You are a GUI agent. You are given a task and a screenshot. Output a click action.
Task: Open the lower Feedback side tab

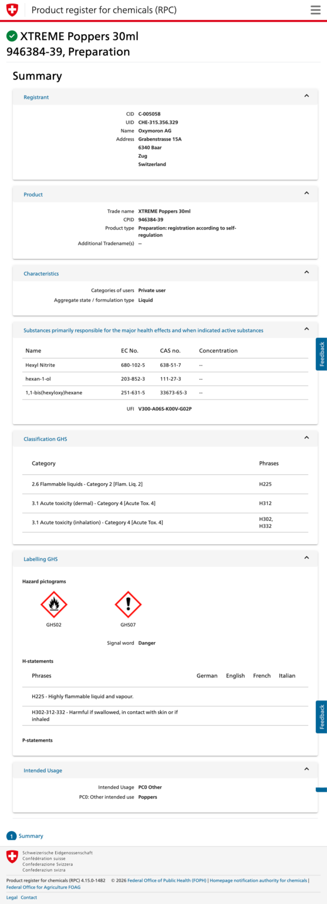pos(322,717)
